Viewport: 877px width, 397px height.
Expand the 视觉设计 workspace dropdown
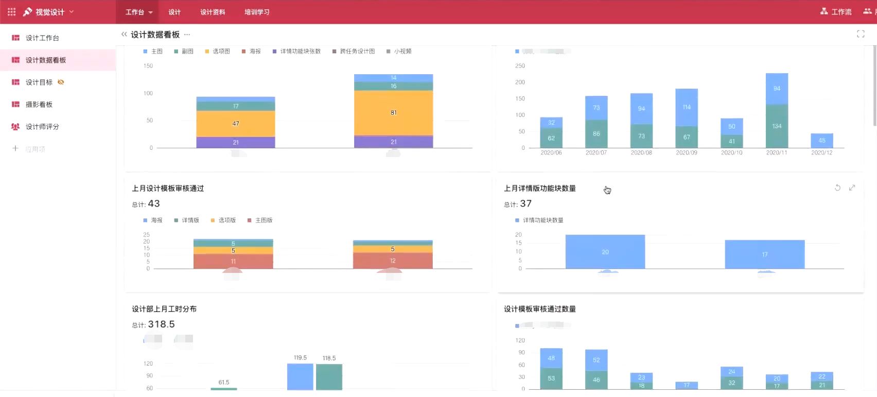point(72,12)
